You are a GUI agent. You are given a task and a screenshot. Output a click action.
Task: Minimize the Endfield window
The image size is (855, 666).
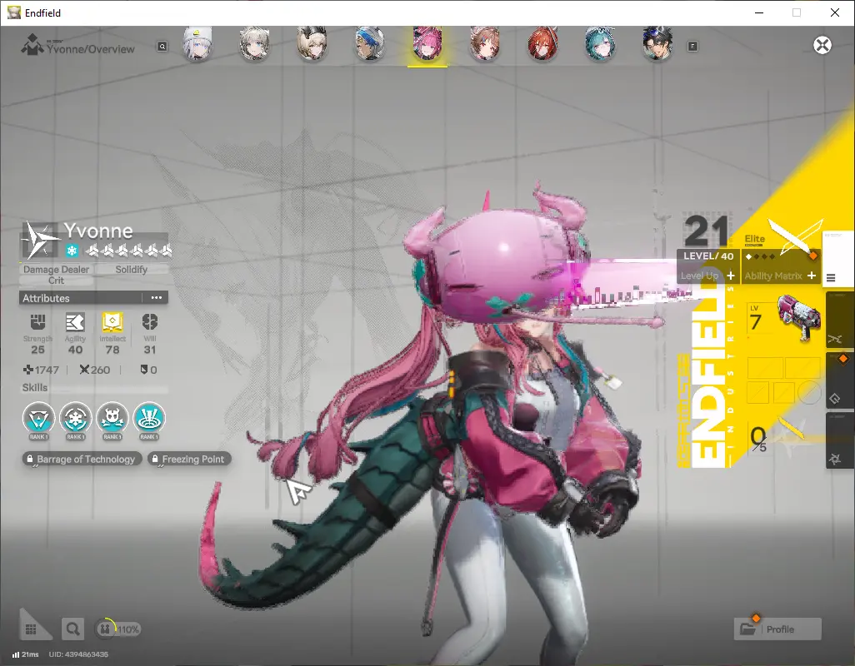click(x=758, y=12)
